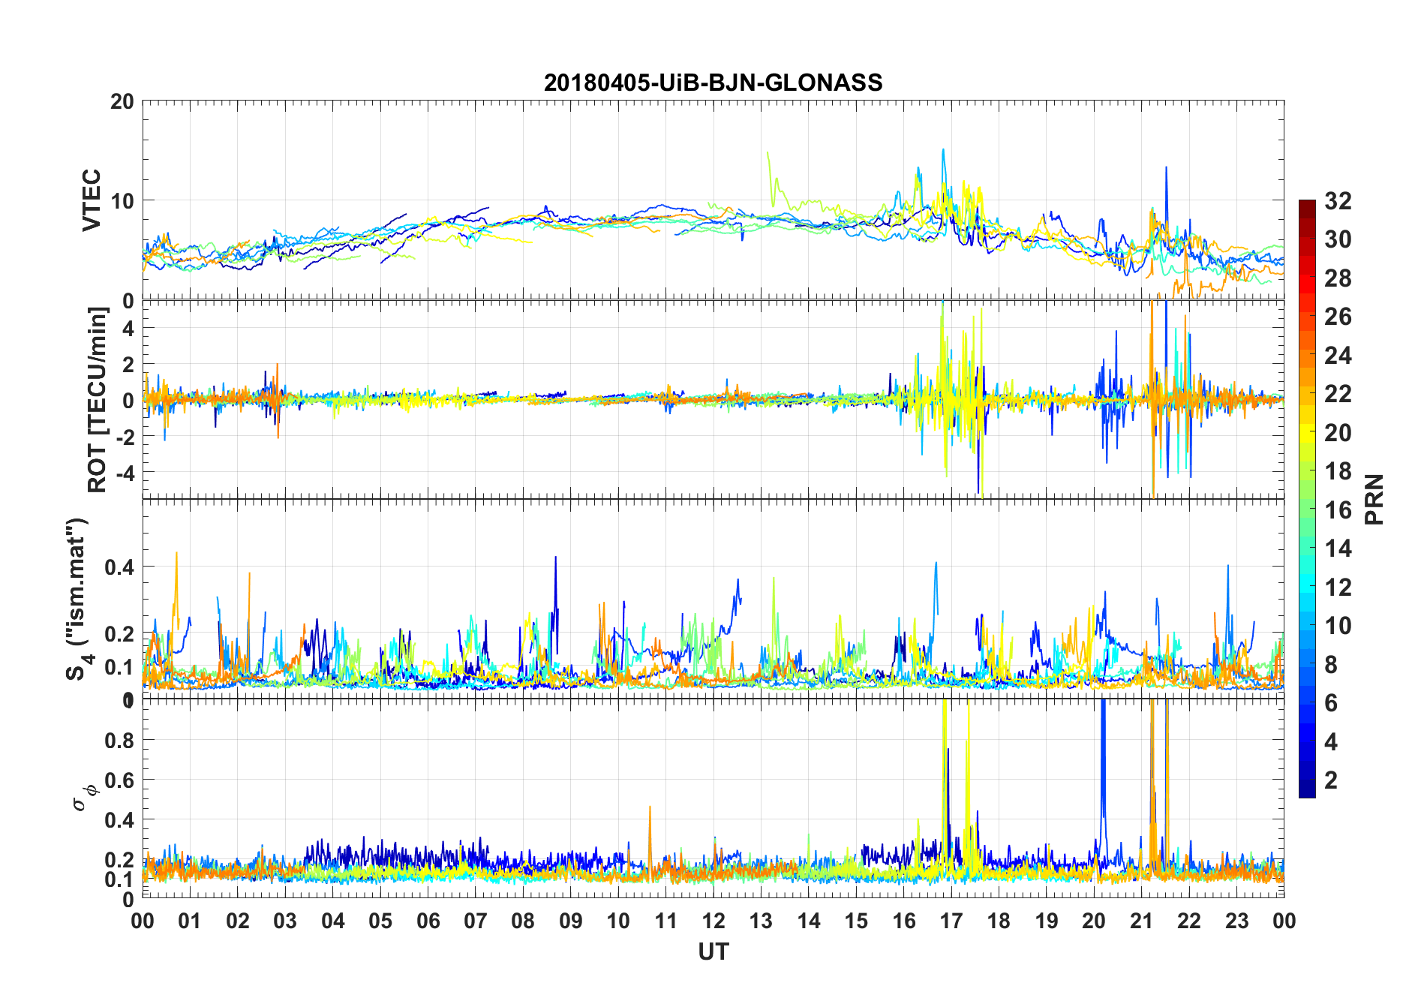This screenshot has height=998, width=1427.
Task: Click the "PRN" colorbar label
Action: click(1374, 499)
